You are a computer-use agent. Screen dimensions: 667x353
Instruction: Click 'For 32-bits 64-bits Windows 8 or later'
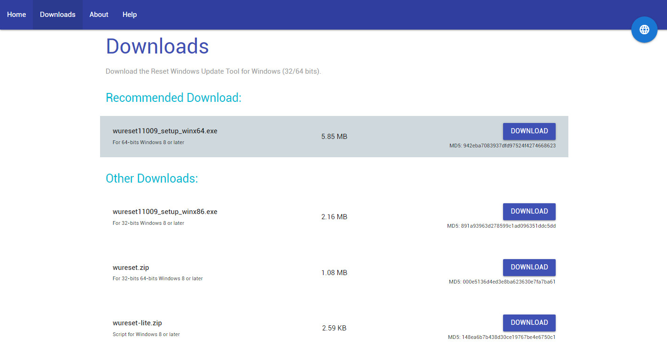tap(158, 278)
